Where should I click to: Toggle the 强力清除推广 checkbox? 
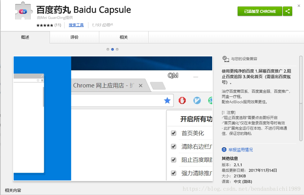point(173,173)
